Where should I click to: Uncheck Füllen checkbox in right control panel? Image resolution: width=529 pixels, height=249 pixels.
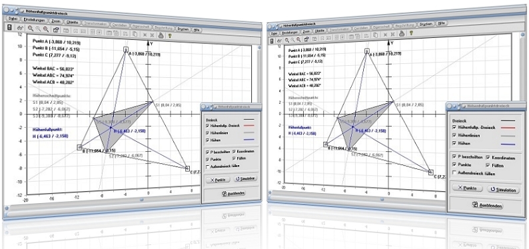click(x=488, y=165)
